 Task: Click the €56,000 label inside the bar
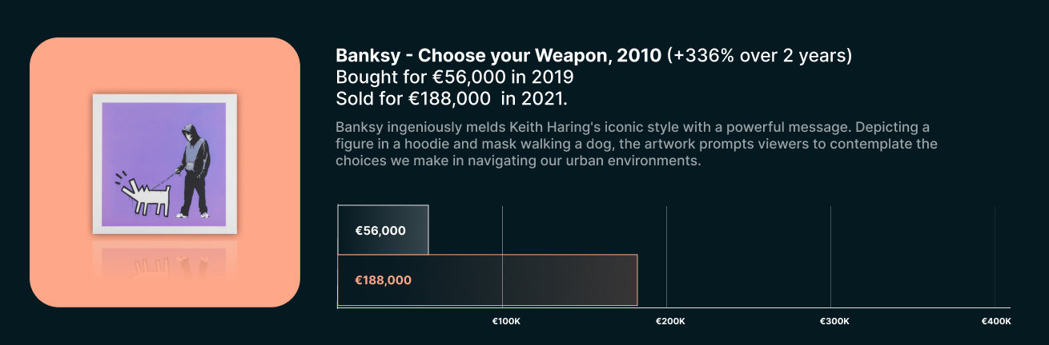click(380, 231)
